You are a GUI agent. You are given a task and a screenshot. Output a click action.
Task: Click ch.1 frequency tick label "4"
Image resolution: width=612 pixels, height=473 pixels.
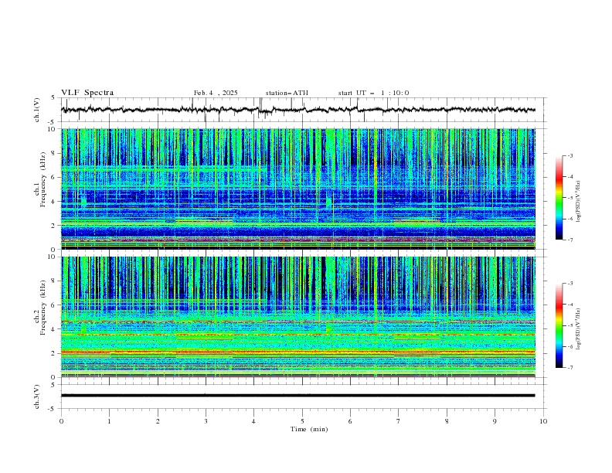coord(53,202)
